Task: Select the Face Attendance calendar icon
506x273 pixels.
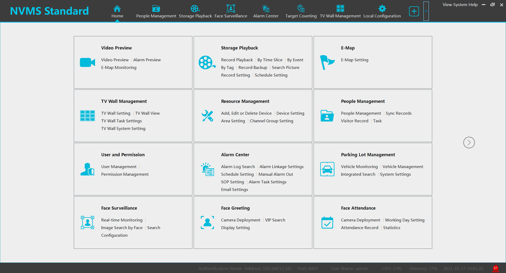Action: pos(327,223)
